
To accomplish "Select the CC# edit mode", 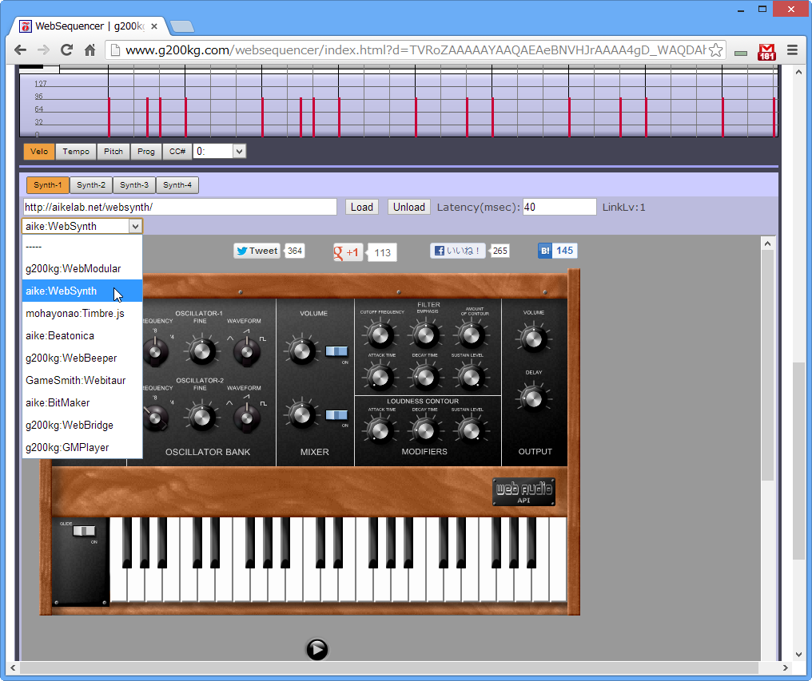I will point(177,152).
